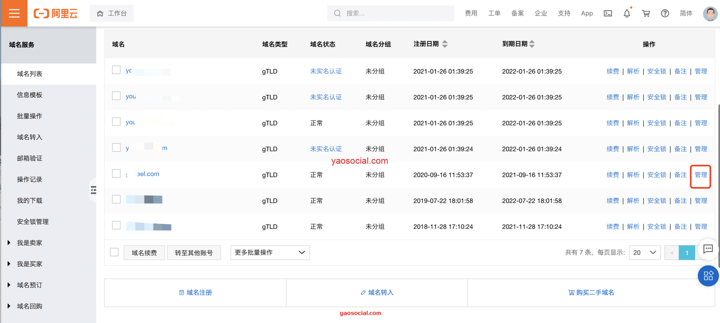This screenshot has height=323, width=720.
Task: Go to 安全锁管理 in the sidebar
Action: pyautogui.click(x=33, y=222)
